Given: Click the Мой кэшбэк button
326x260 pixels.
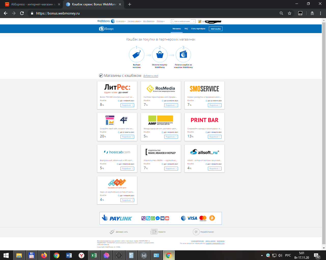Looking at the screenshot, I should click(216, 29).
